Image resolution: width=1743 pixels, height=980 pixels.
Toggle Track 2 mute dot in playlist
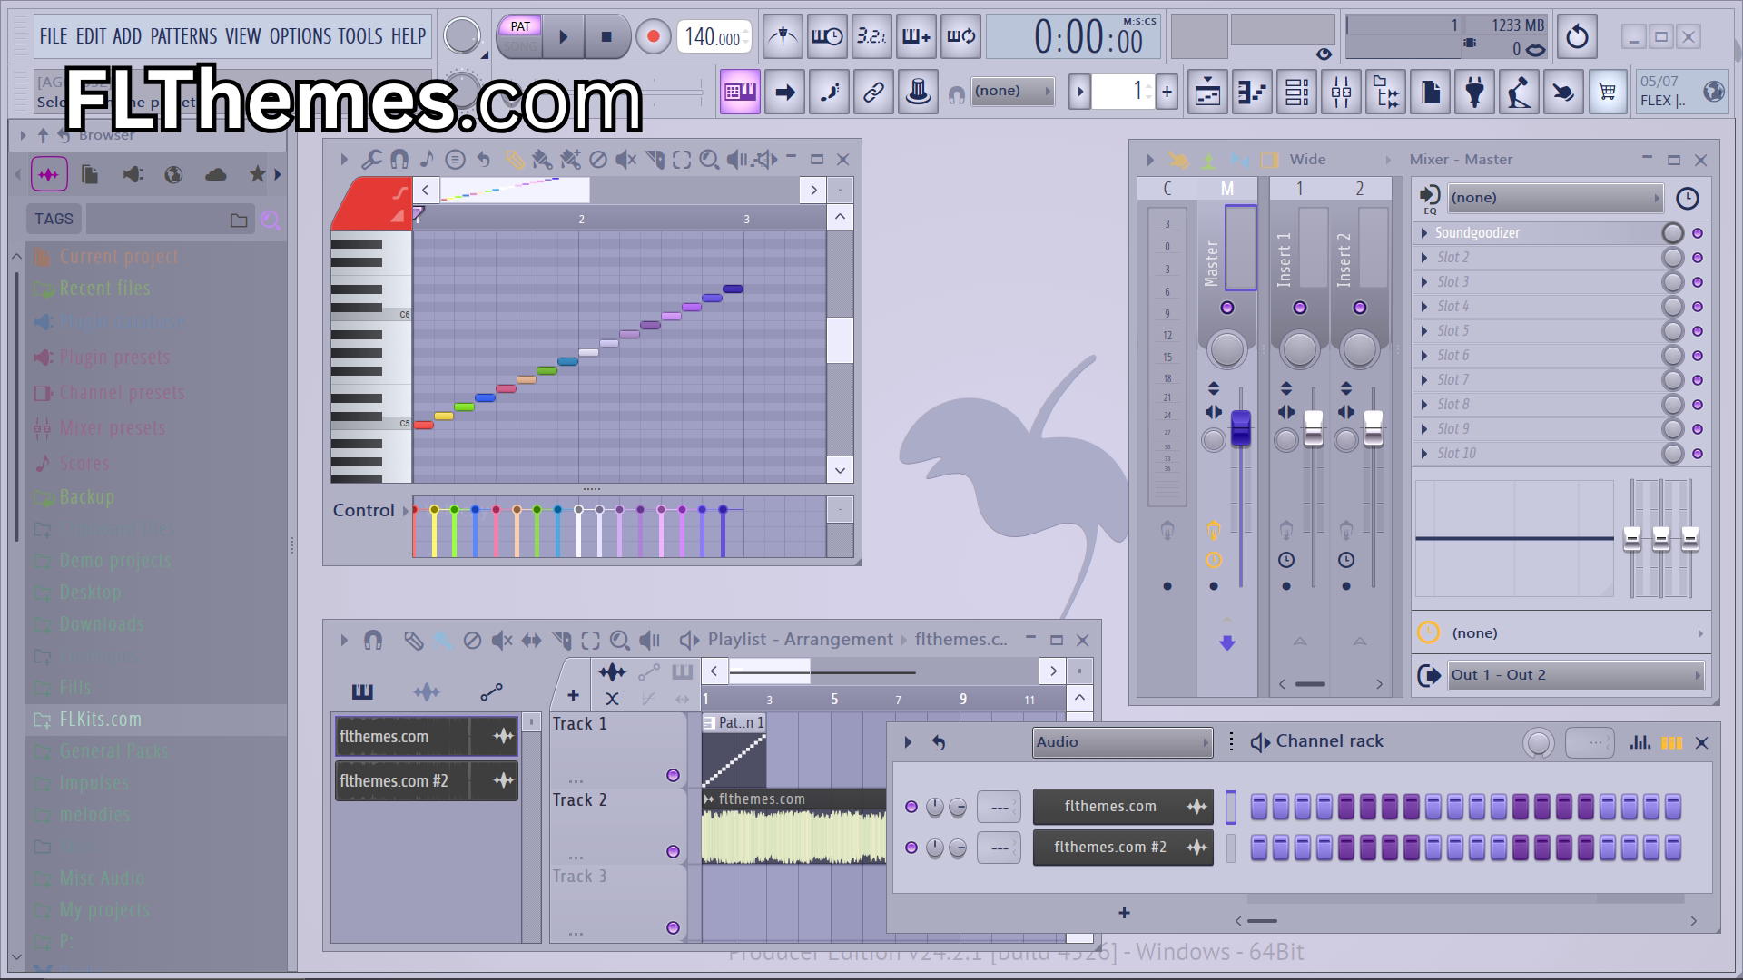[673, 852]
